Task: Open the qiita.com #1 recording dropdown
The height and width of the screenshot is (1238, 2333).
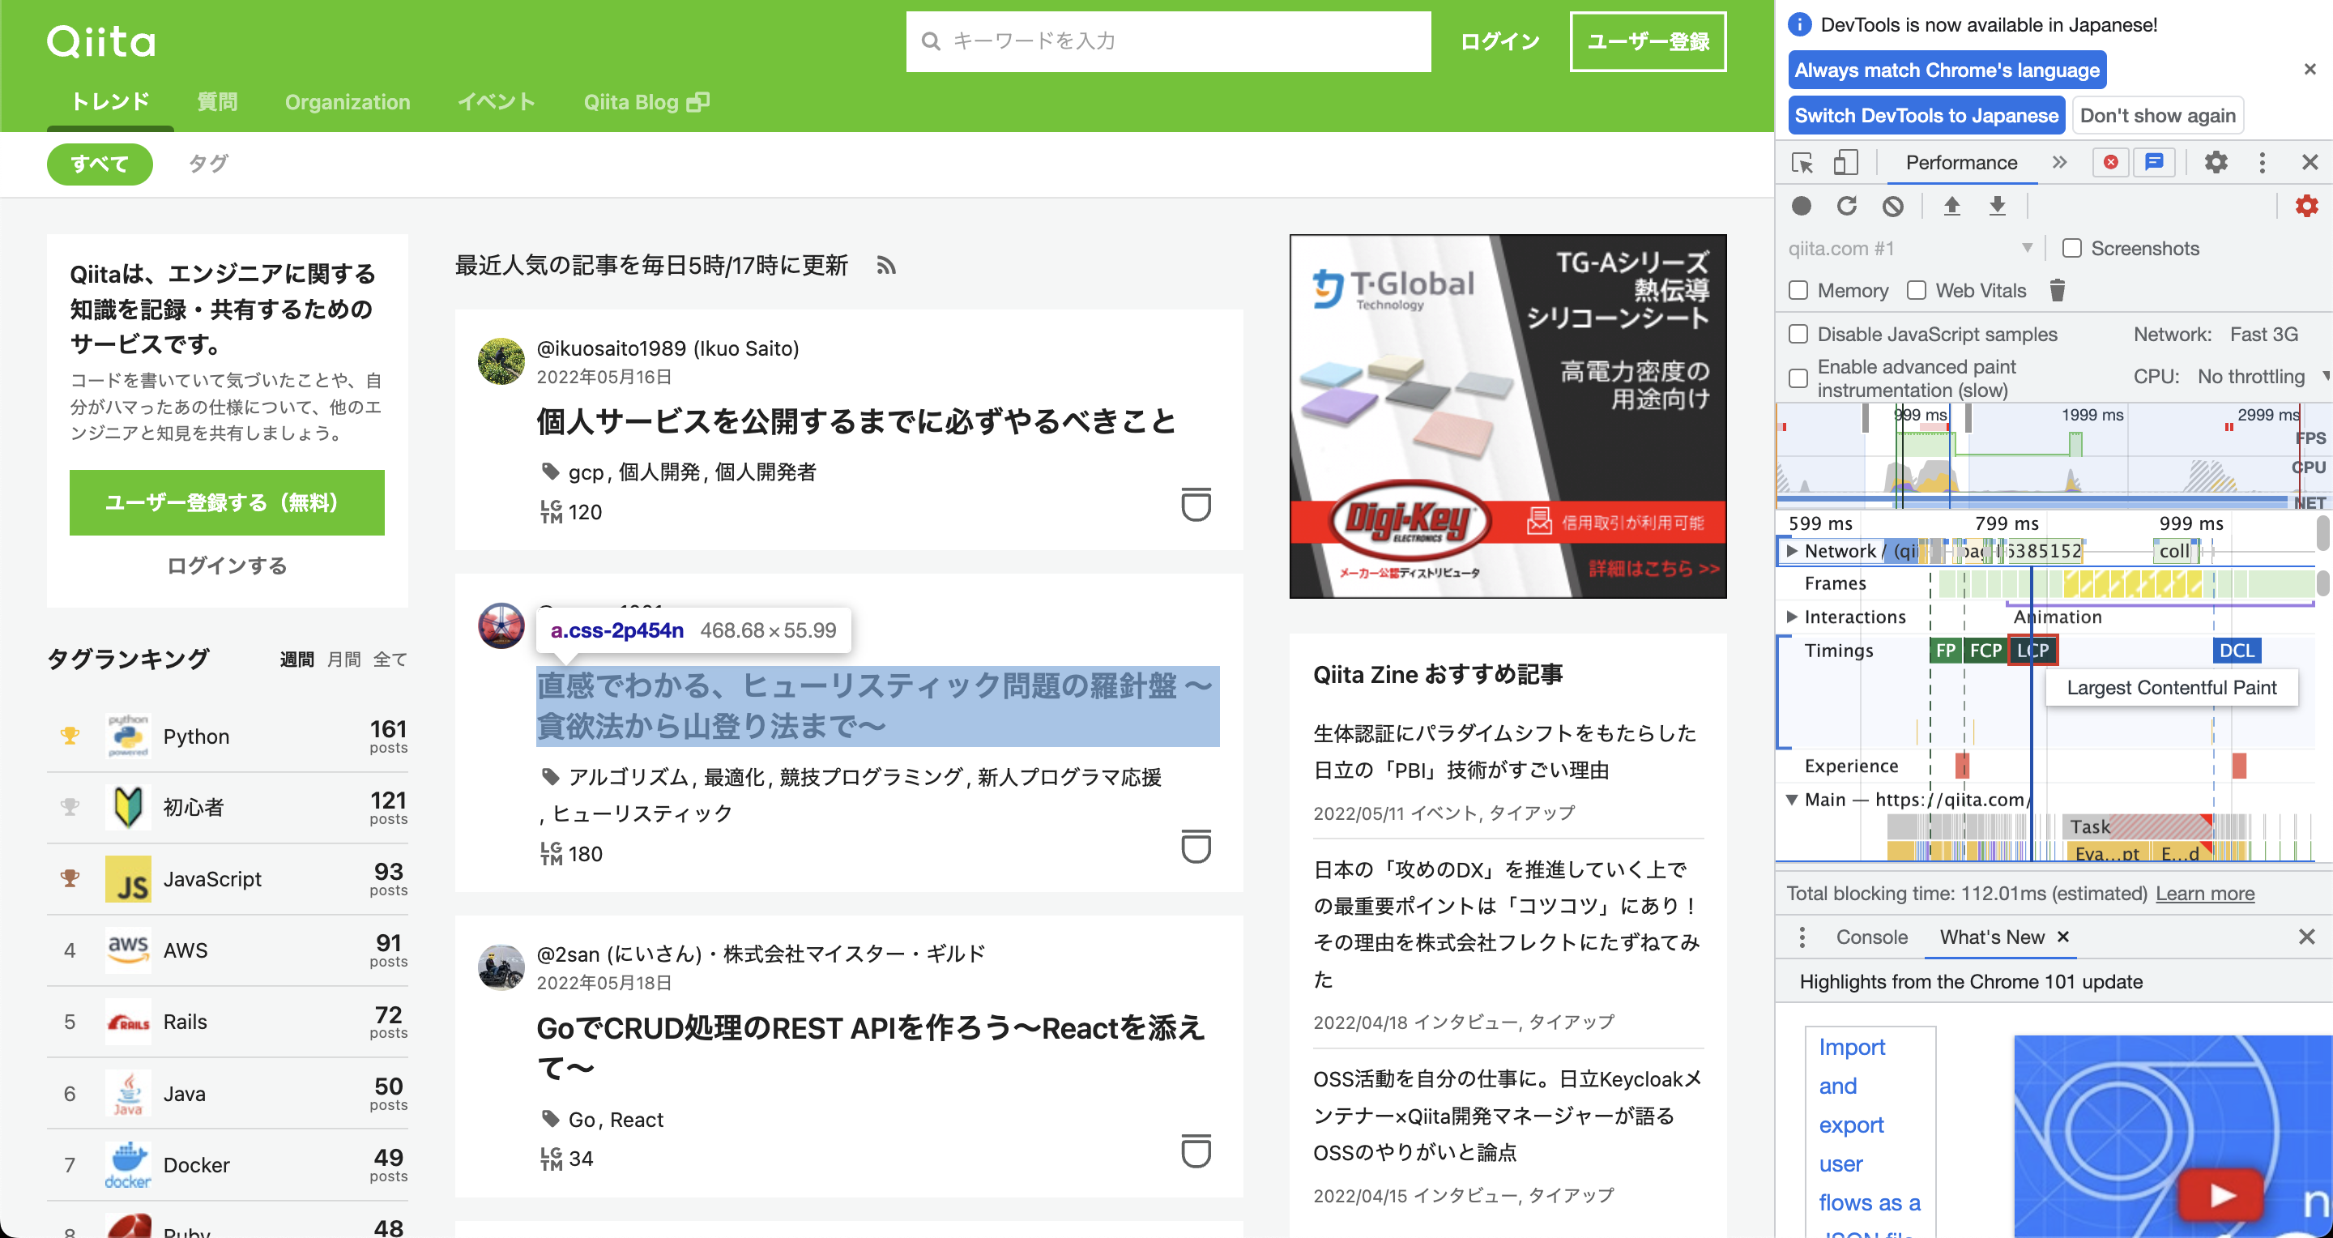Action: pos(1910,248)
